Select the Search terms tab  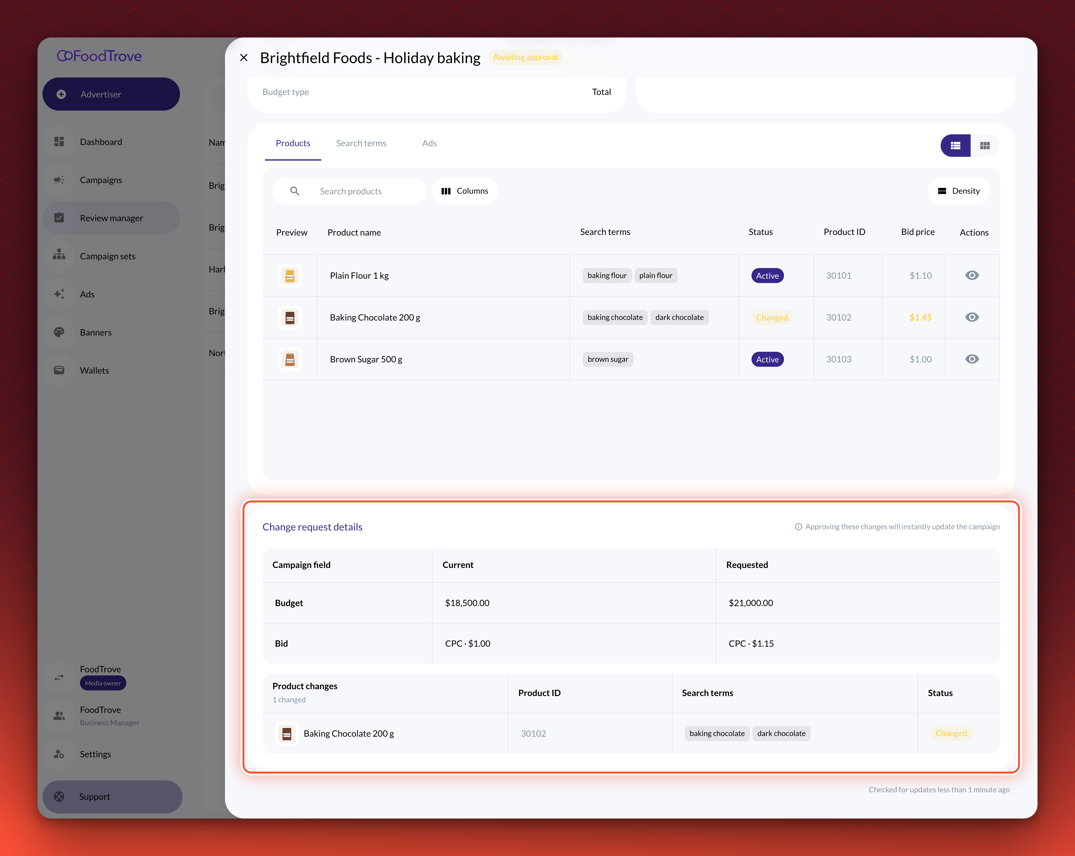(361, 144)
